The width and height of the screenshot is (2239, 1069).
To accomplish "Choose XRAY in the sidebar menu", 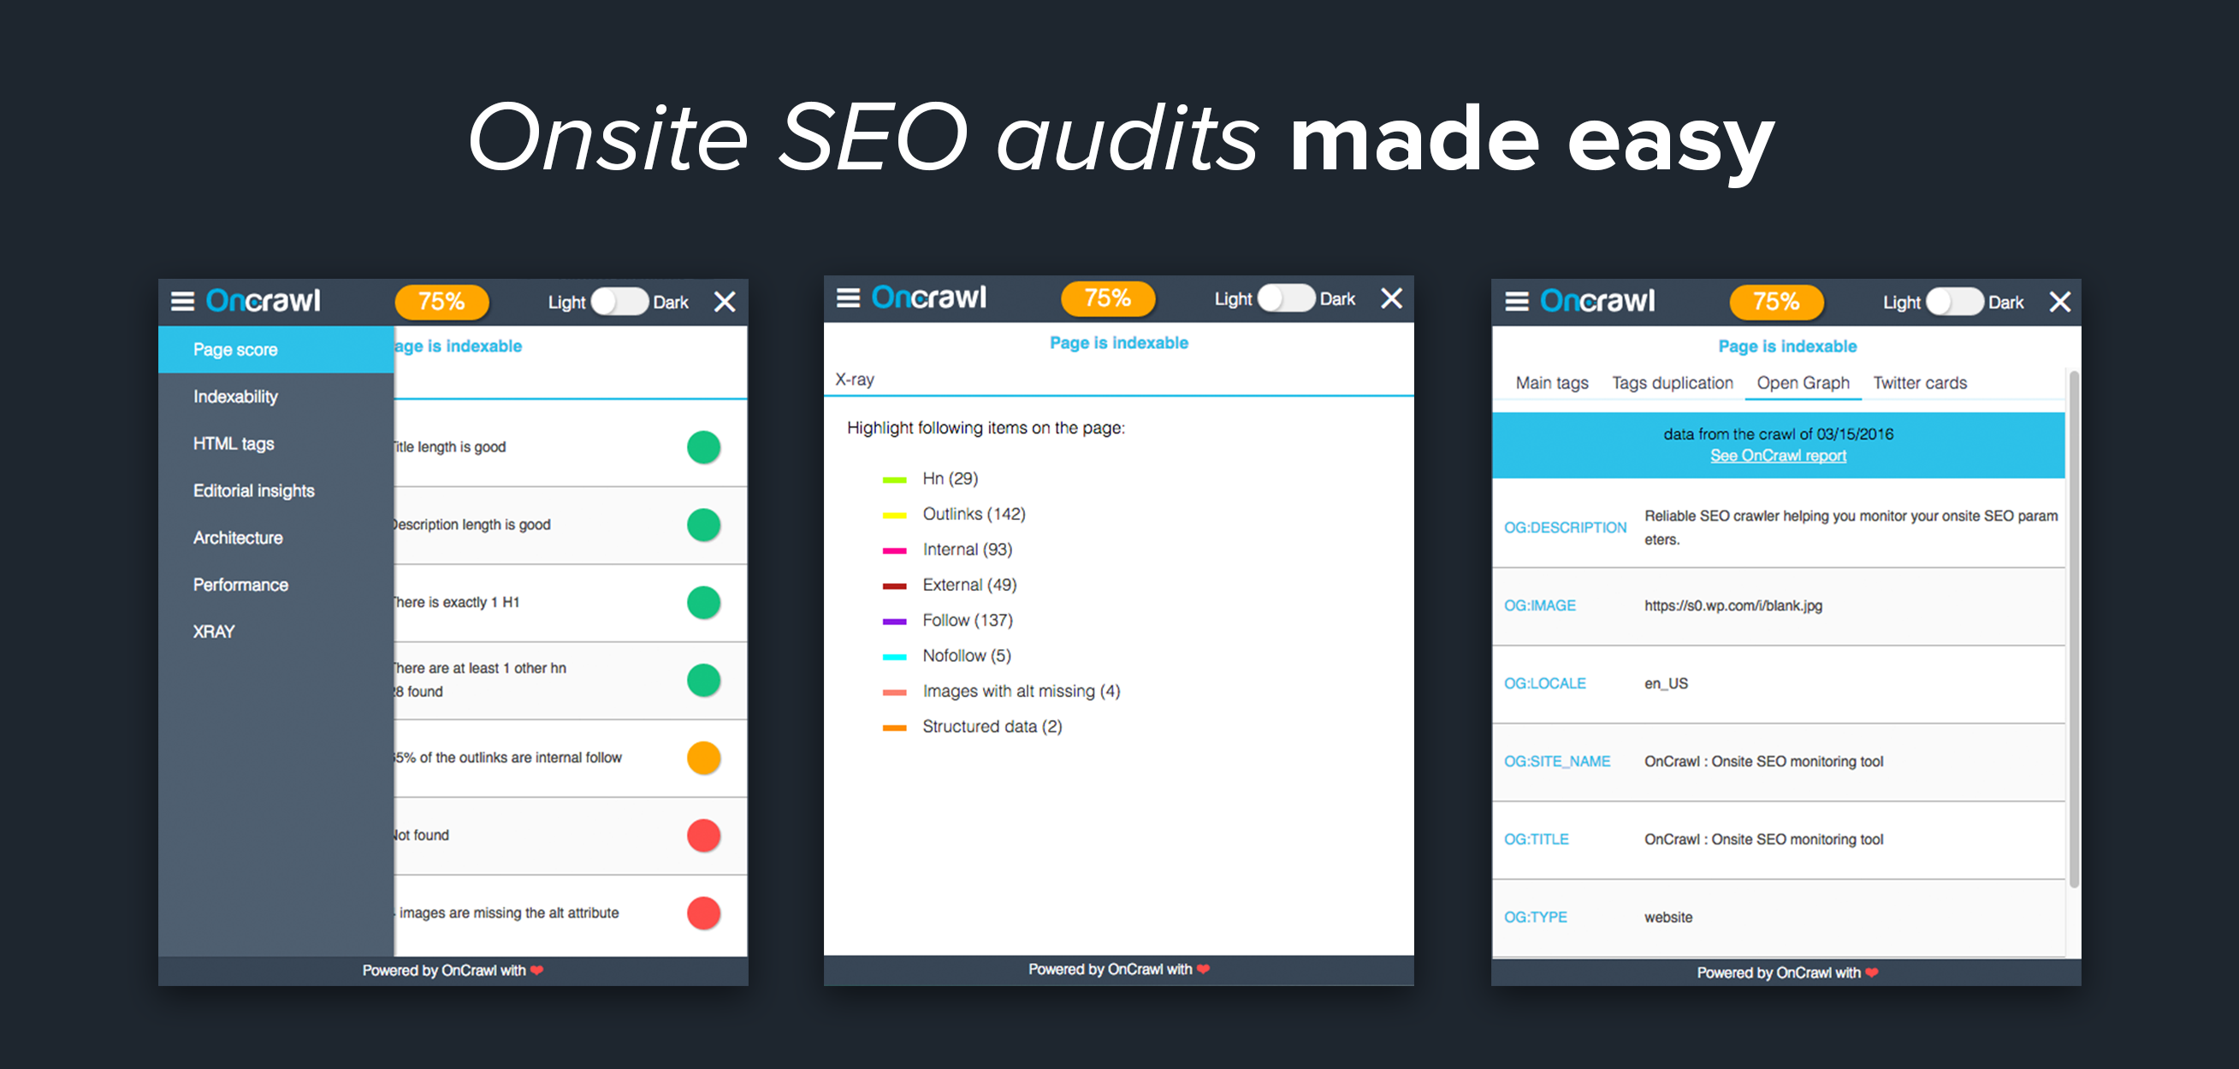I will (x=214, y=631).
